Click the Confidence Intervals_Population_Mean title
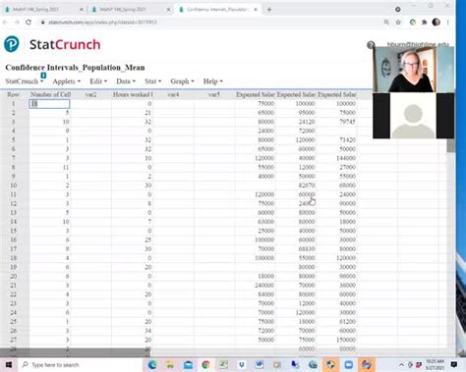466x372 pixels. pos(75,68)
